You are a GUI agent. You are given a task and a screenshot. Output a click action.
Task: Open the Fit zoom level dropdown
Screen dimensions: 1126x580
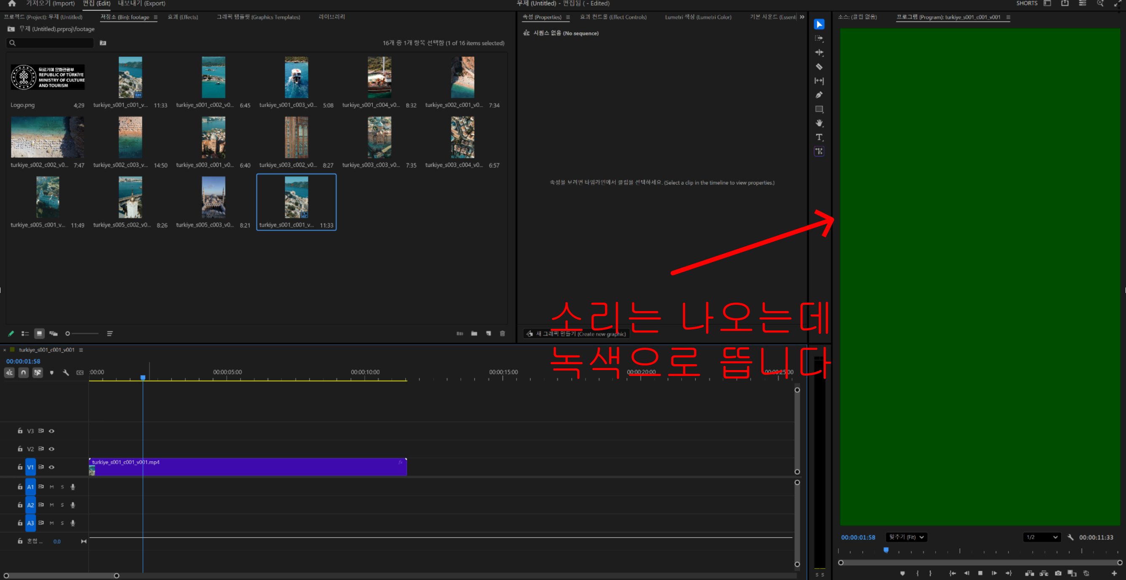(x=906, y=537)
